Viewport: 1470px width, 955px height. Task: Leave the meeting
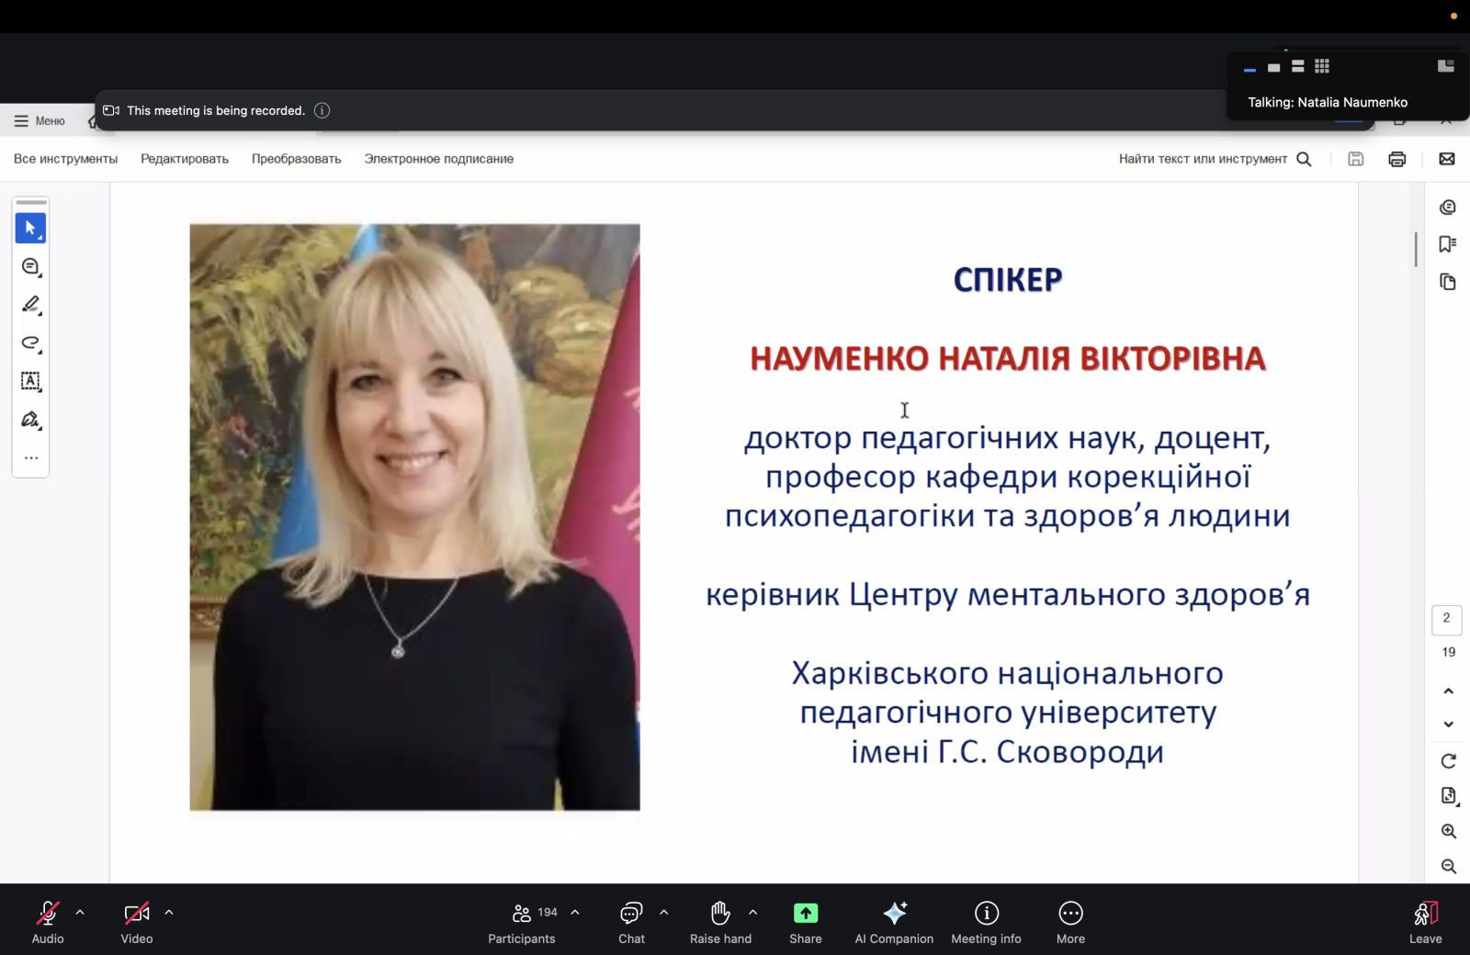pyautogui.click(x=1426, y=922)
